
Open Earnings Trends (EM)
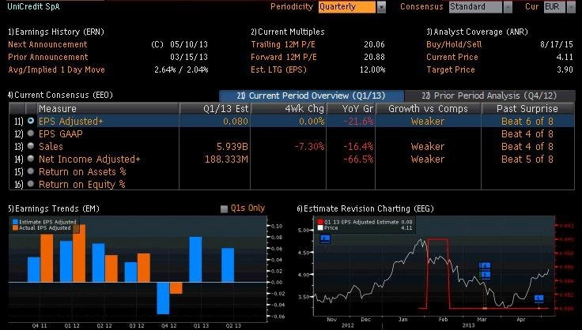[x=54, y=208]
